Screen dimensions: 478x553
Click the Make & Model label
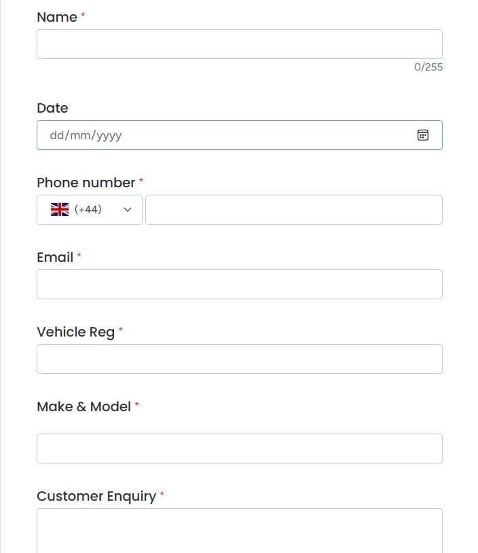(x=84, y=406)
